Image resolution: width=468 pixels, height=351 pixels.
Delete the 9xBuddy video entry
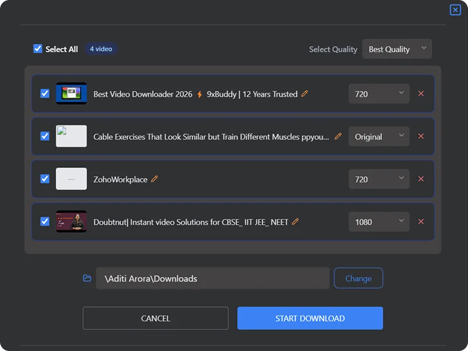421,94
